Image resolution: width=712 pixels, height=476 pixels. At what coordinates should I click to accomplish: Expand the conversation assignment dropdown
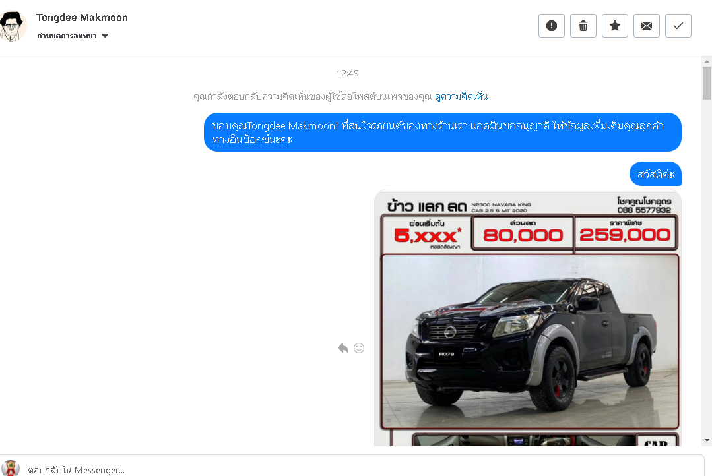73,36
